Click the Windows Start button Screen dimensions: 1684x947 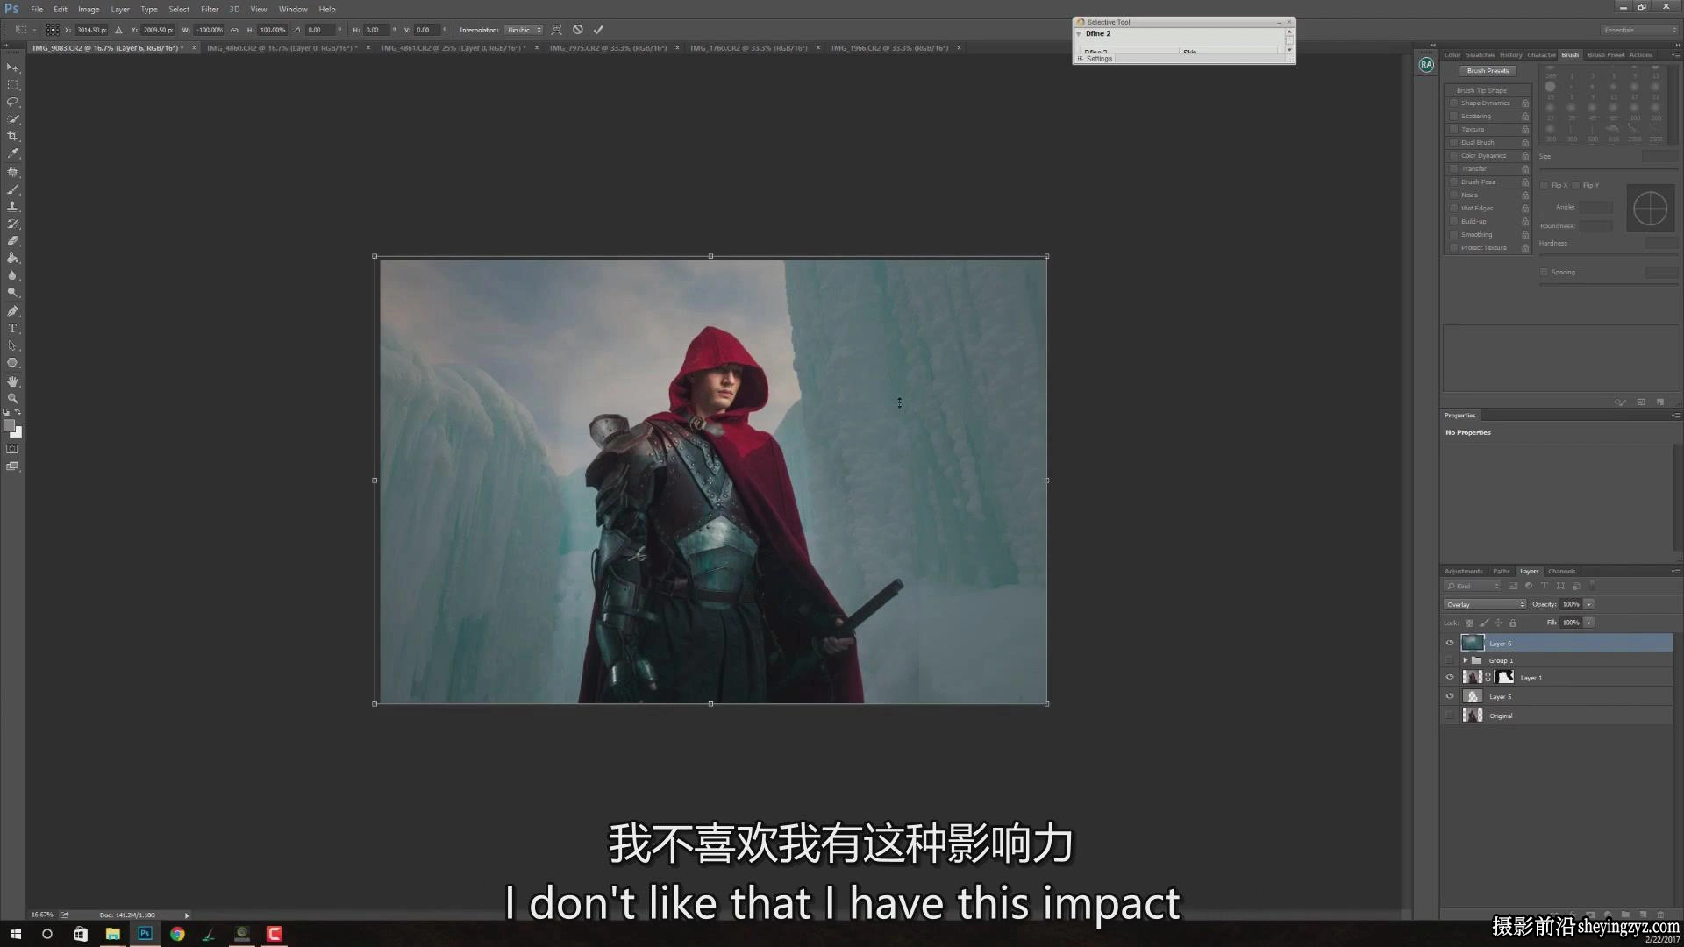(15, 934)
